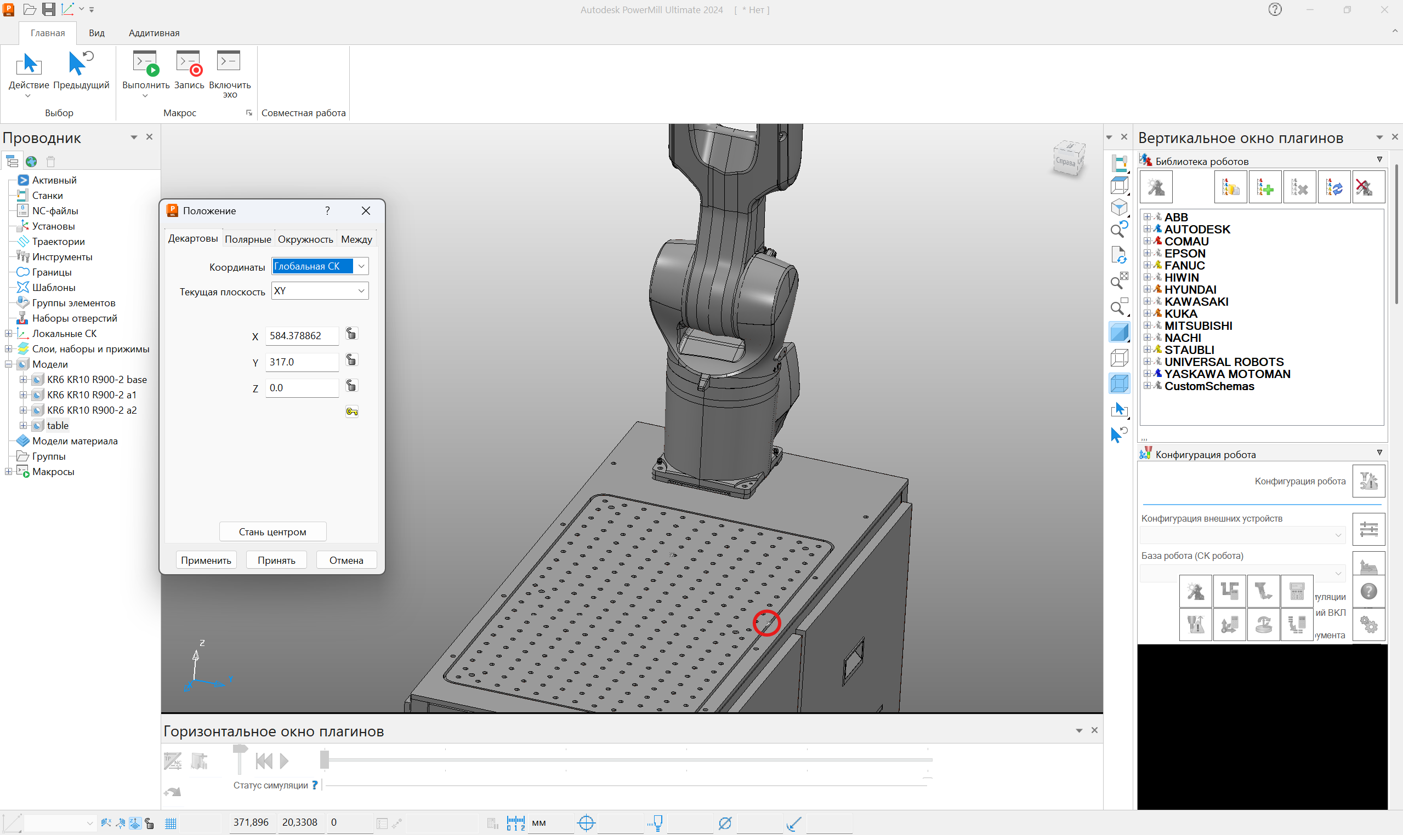
Task: Click the Принять button
Action: tap(276, 561)
